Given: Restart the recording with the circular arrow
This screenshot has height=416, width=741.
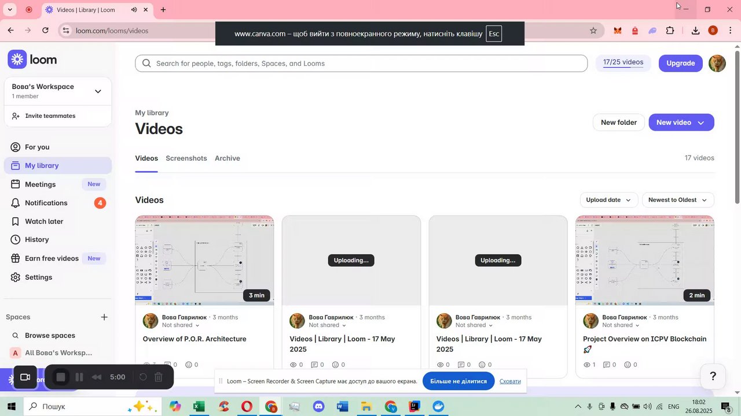Looking at the screenshot, I should (x=142, y=377).
